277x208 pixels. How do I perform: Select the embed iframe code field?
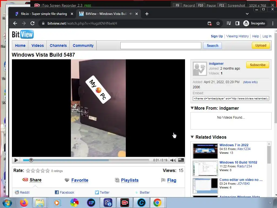coord(231,99)
